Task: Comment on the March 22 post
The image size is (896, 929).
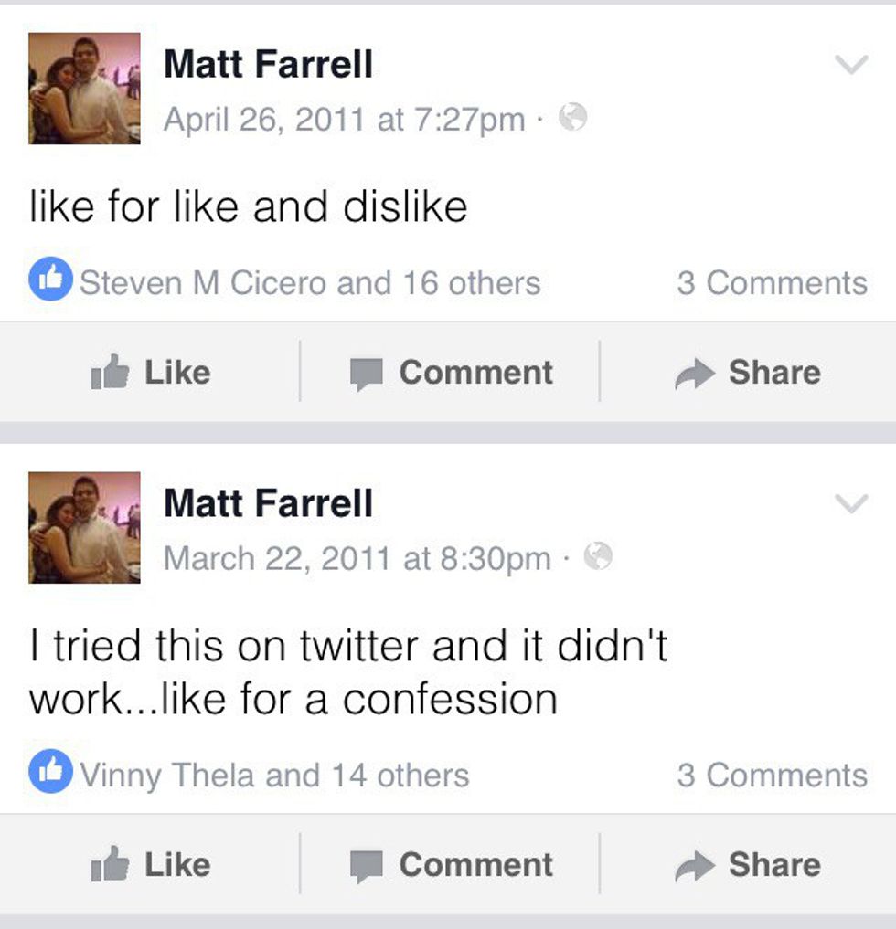Action: (452, 865)
